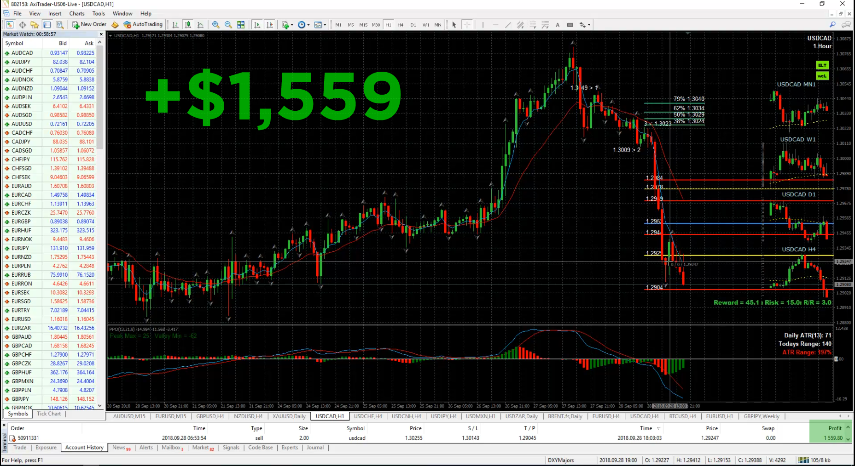Image resolution: width=855 pixels, height=466 pixels.
Task: Toggle the AutoTrading button
Action: click(x=143, y=25)
